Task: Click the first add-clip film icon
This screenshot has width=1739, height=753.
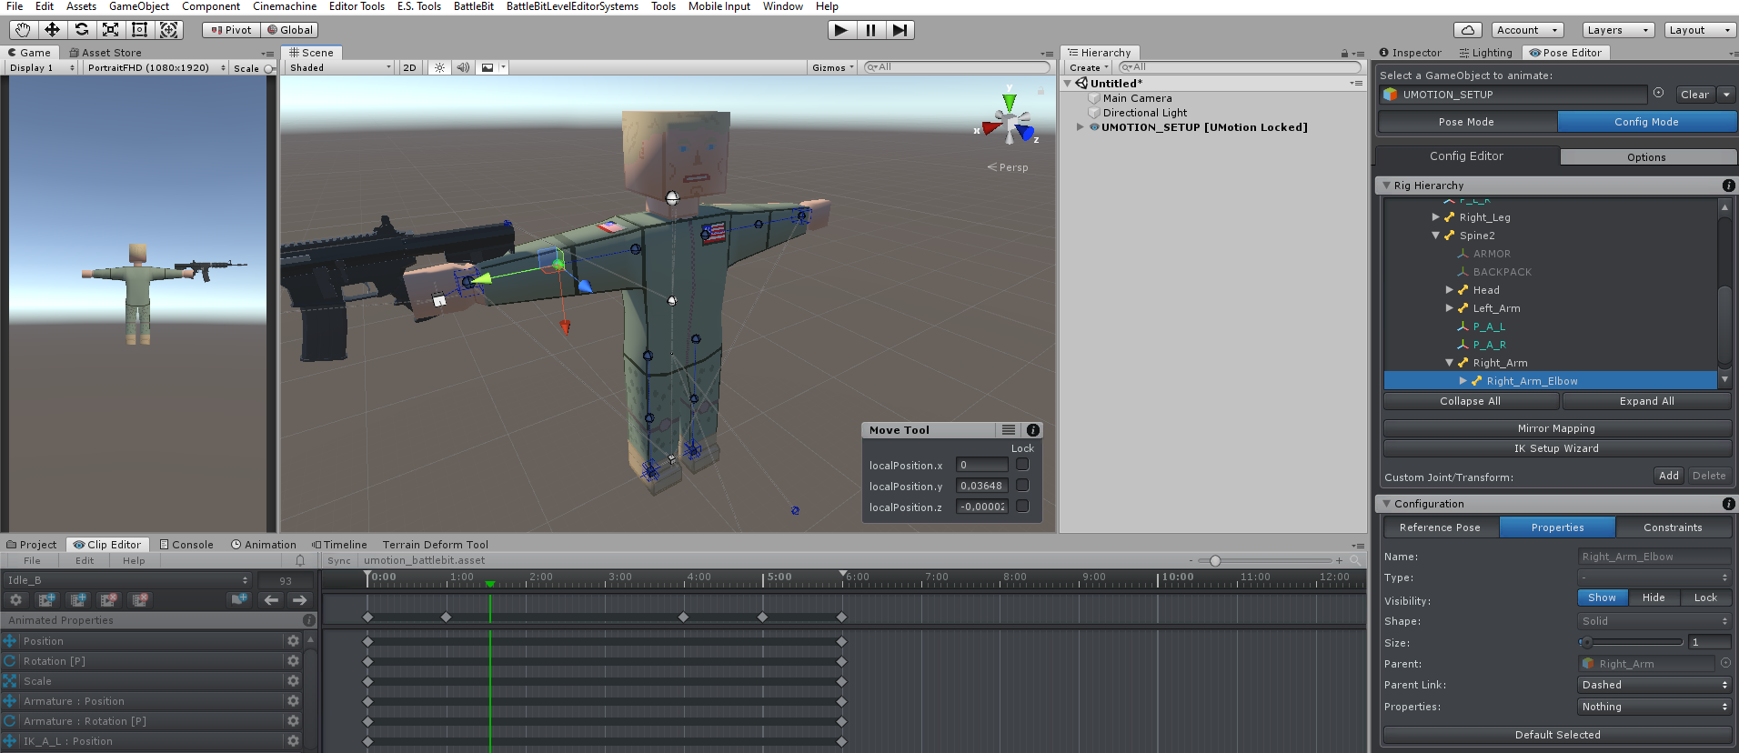Action: pos(46,600)
